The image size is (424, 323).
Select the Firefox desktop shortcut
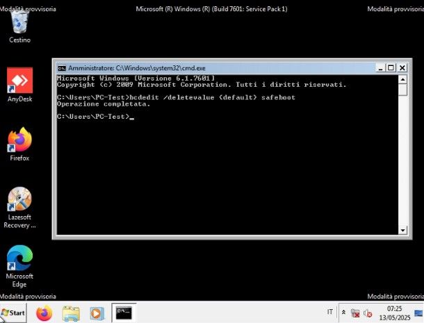(x=19, y=144)
